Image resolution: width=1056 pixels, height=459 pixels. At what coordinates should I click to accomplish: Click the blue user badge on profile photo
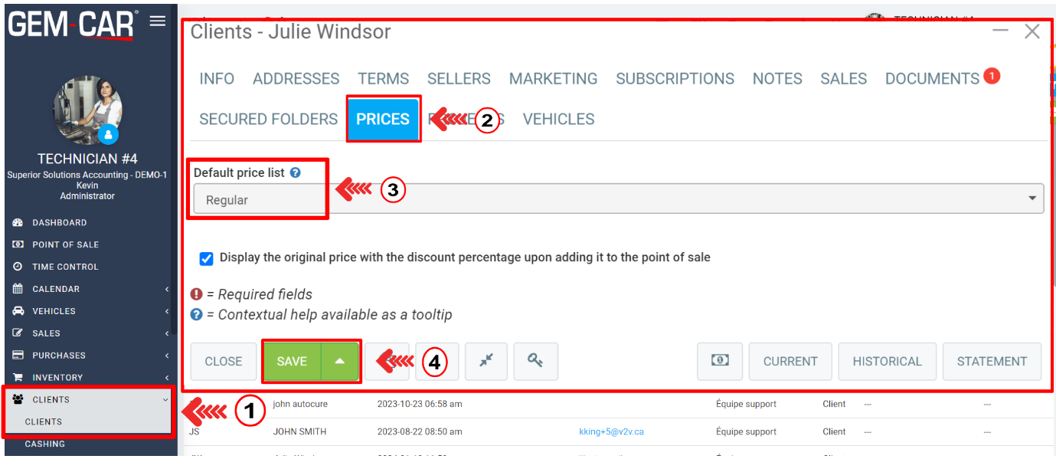(x=109, y=133)
